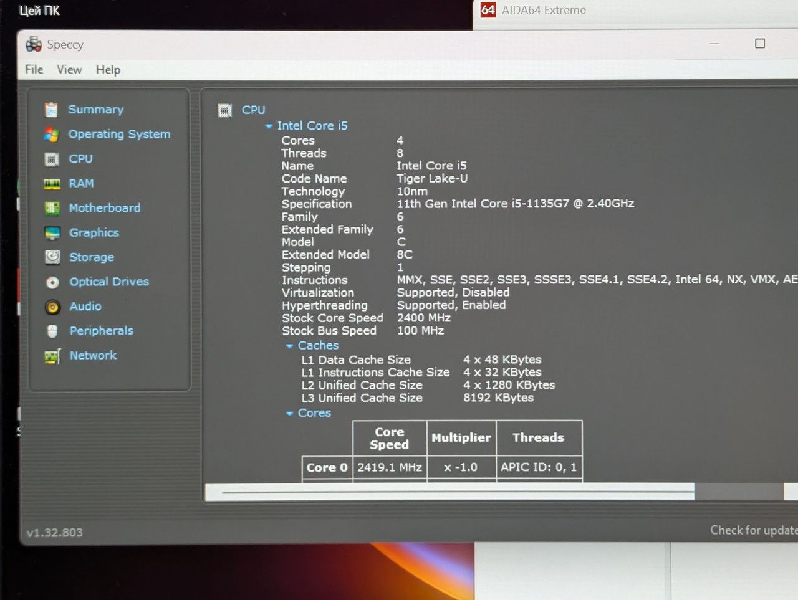This screenshot has height=600, width=798.
Task: Open the Summary section
Action: point(96,110)
